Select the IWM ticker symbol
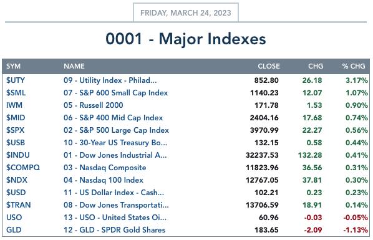The image size is (373, 240). 14,105
